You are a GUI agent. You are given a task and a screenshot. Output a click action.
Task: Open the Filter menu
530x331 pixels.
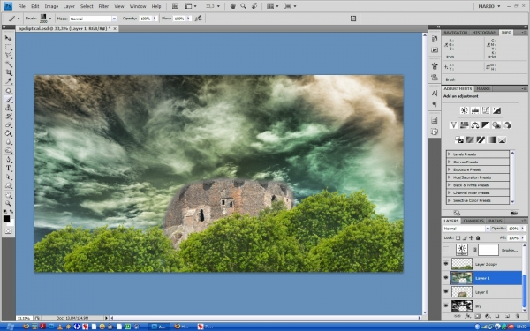pos(103,6)
